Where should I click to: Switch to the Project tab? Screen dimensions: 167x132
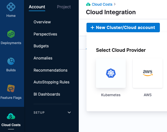(x=64, y=7)
